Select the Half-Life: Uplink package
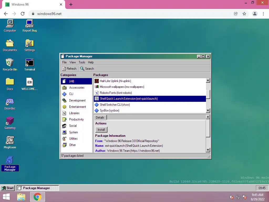 (150, 81)
